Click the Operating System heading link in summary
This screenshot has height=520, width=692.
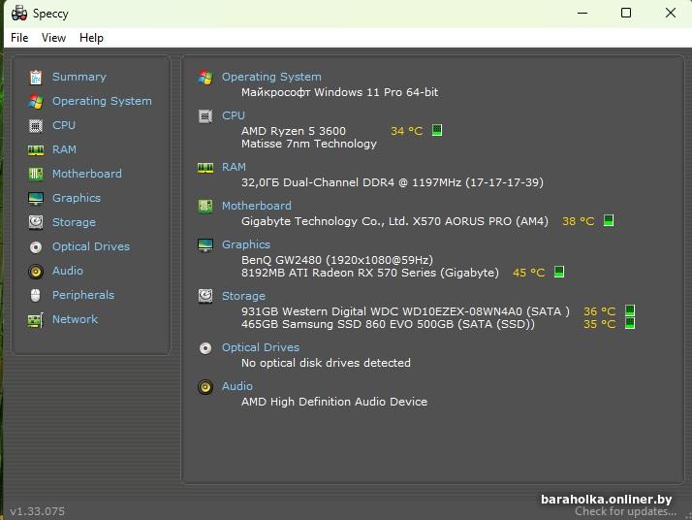tap(271, 77)
